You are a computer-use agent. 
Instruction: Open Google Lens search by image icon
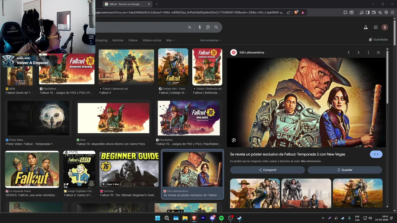(x=208, y=27)
